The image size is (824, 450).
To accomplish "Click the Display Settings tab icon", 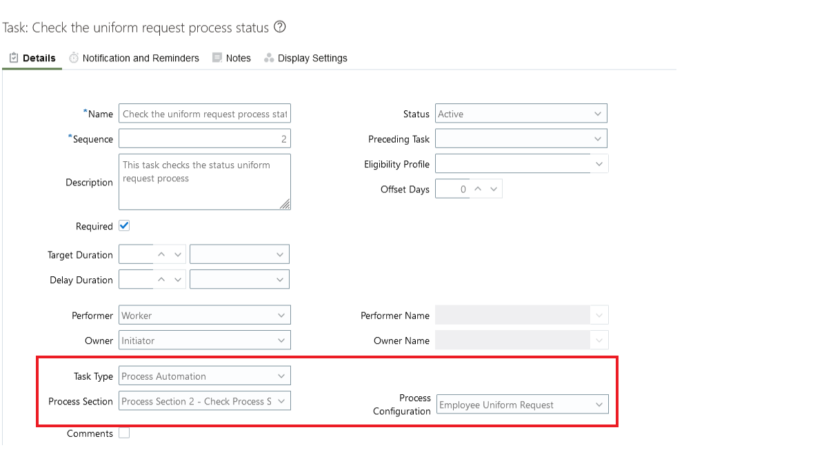I will tap(269, 58).
